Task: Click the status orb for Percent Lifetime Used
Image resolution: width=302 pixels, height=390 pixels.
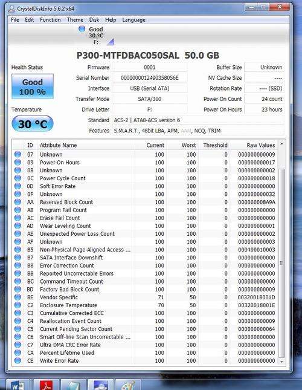Action: pos(18,353)
